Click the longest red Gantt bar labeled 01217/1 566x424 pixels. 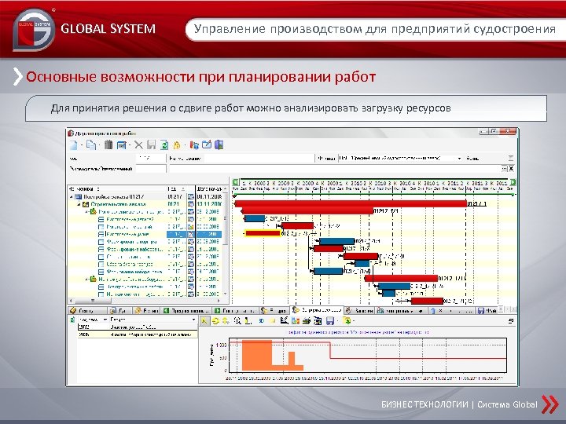coord(351,203)
